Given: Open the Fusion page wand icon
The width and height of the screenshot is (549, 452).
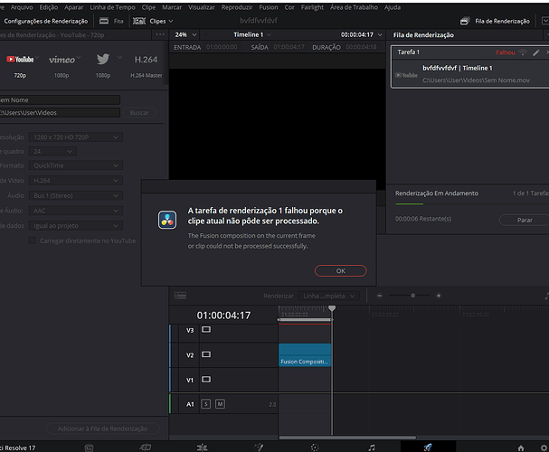Looking at the screenshot, I should [259, 447].
